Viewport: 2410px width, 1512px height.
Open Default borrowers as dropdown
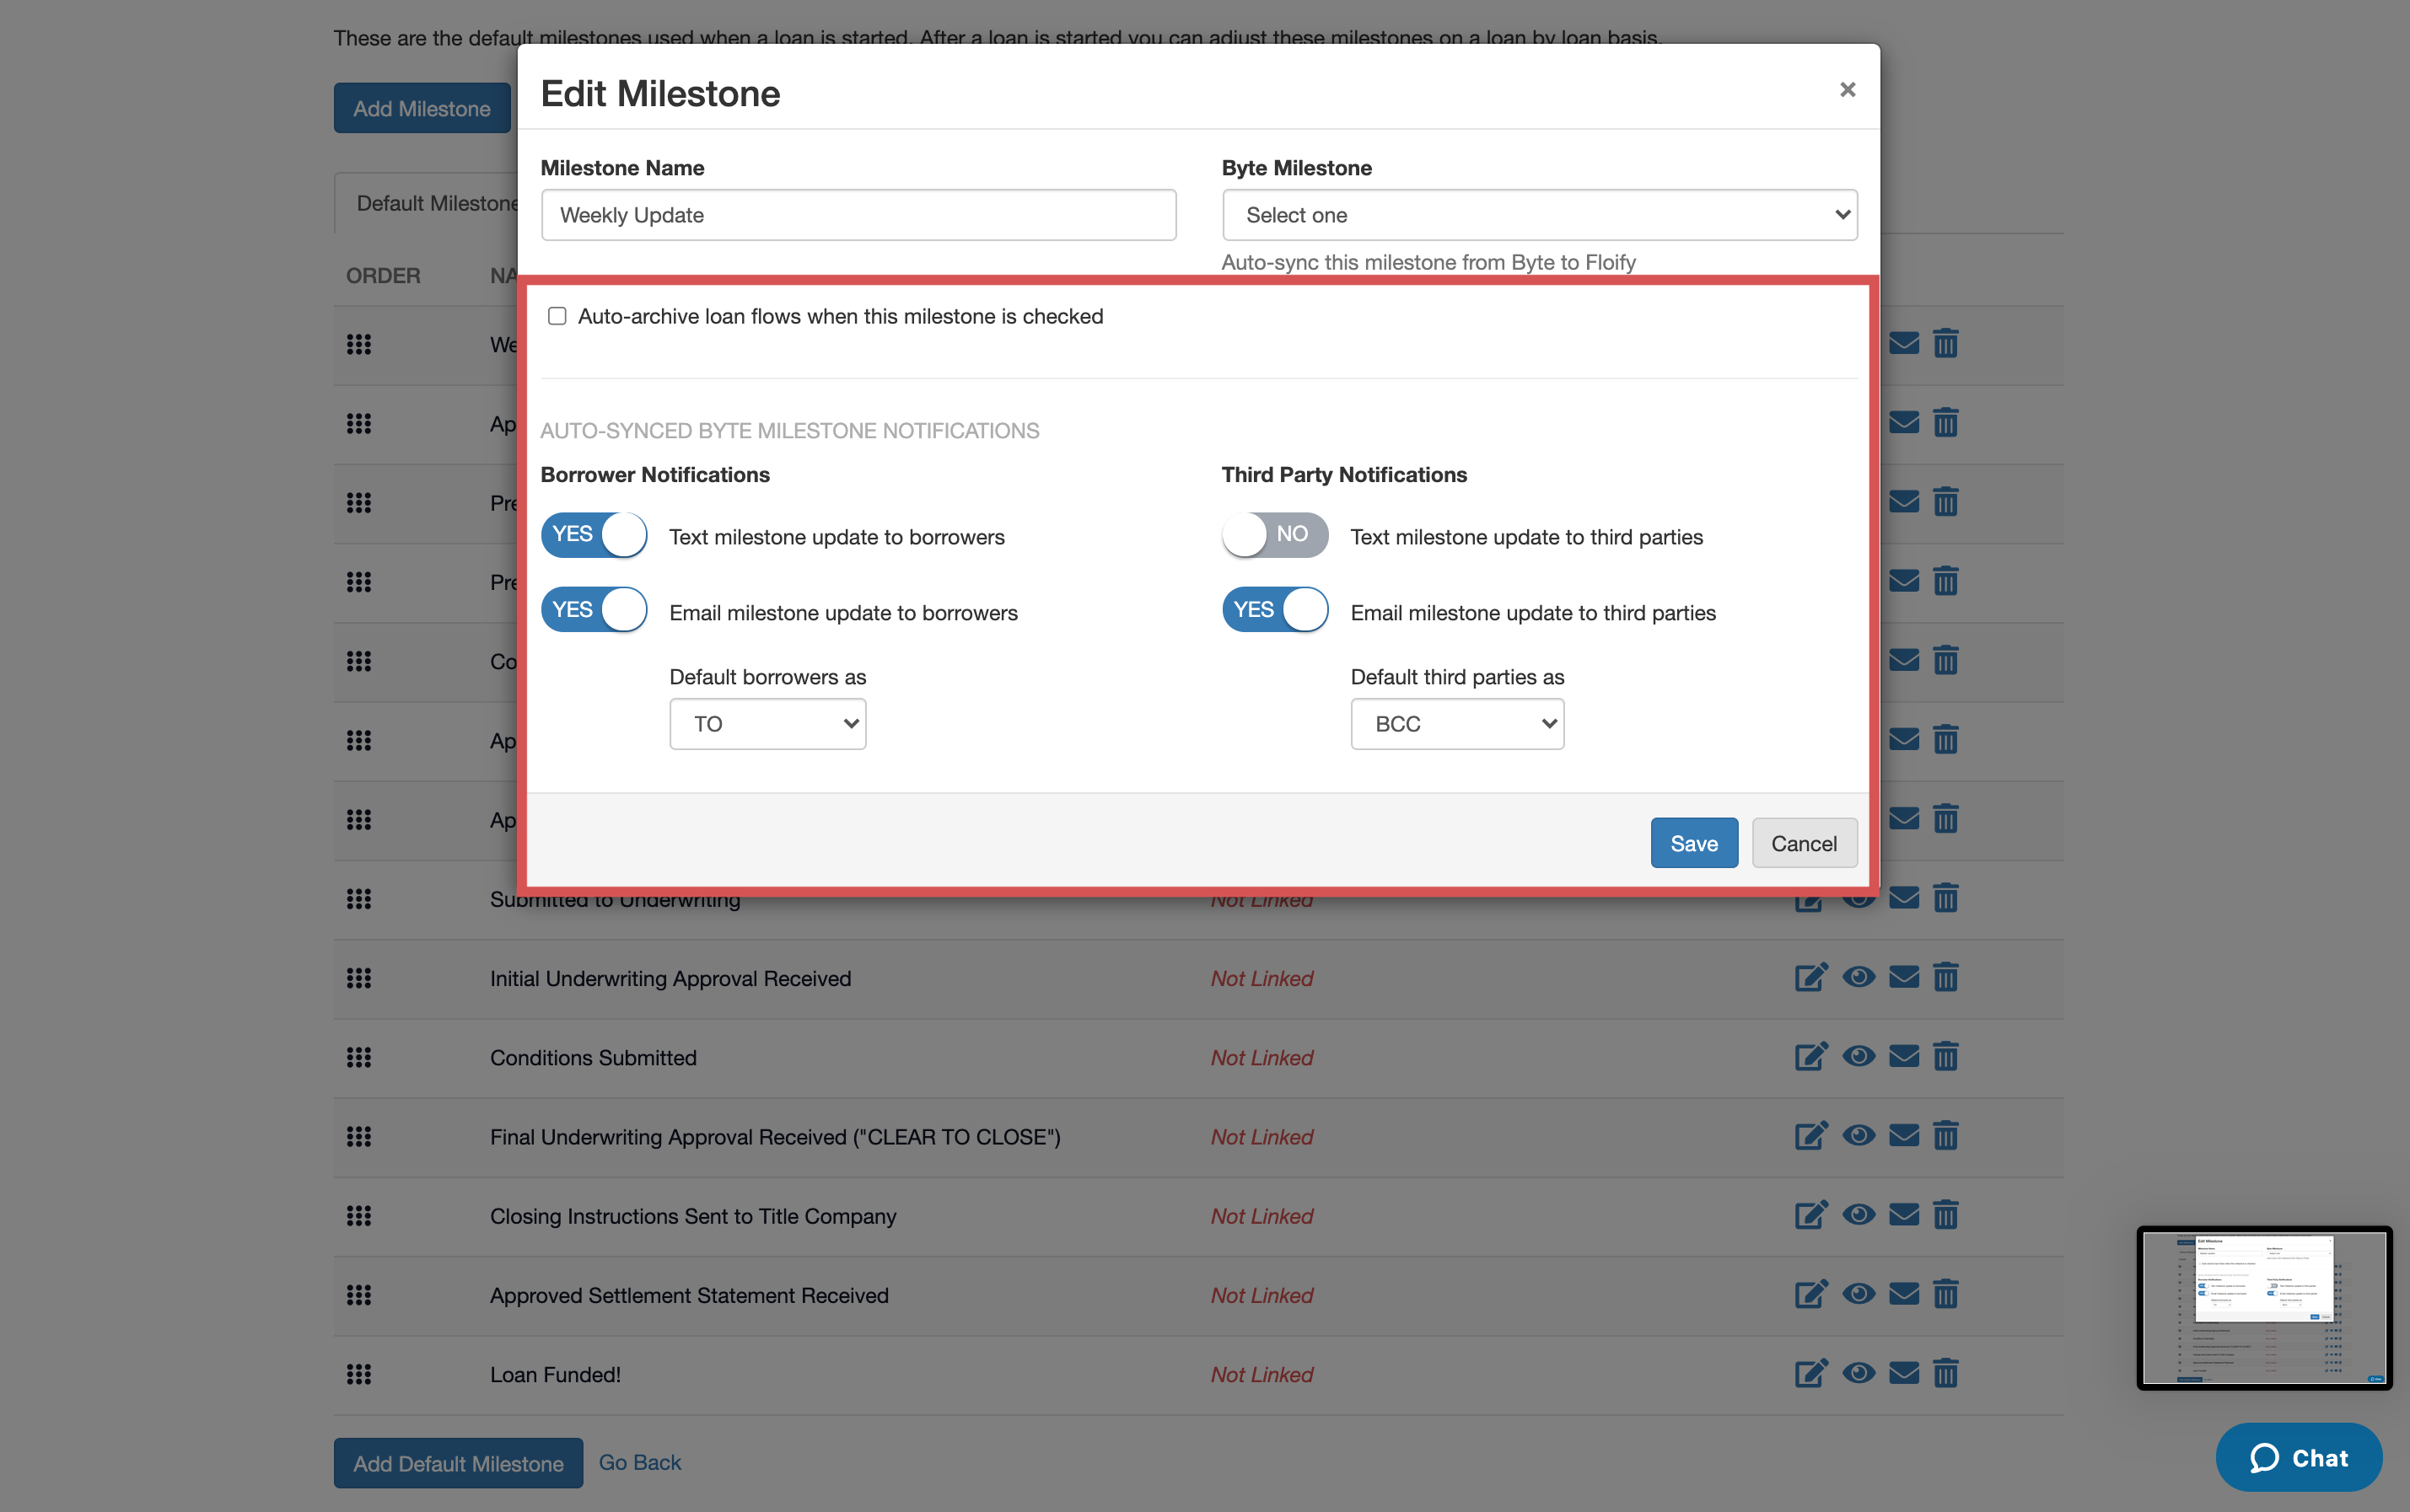(767, 724)
